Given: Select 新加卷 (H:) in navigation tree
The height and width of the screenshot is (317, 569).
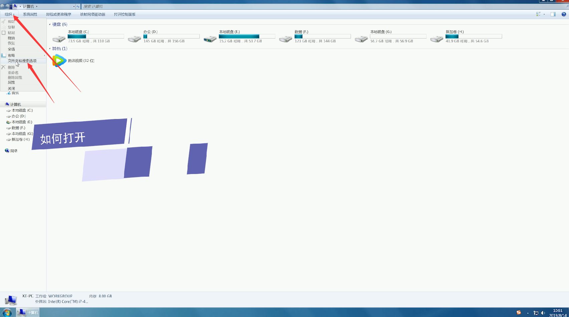Looking at the screenshot, I should (x=20, y=140).
